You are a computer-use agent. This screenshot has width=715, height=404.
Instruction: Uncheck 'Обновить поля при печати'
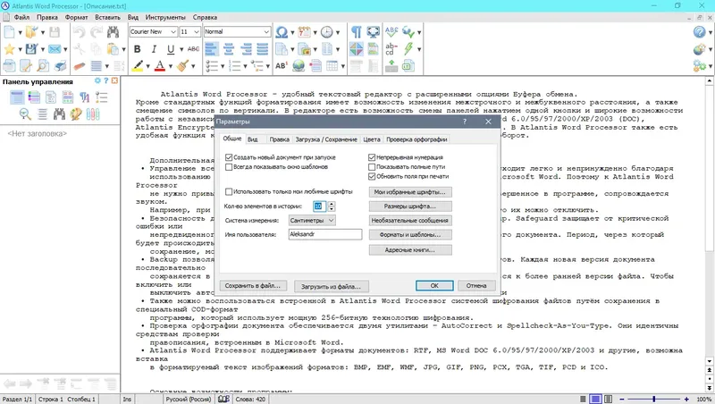(372, 176)
